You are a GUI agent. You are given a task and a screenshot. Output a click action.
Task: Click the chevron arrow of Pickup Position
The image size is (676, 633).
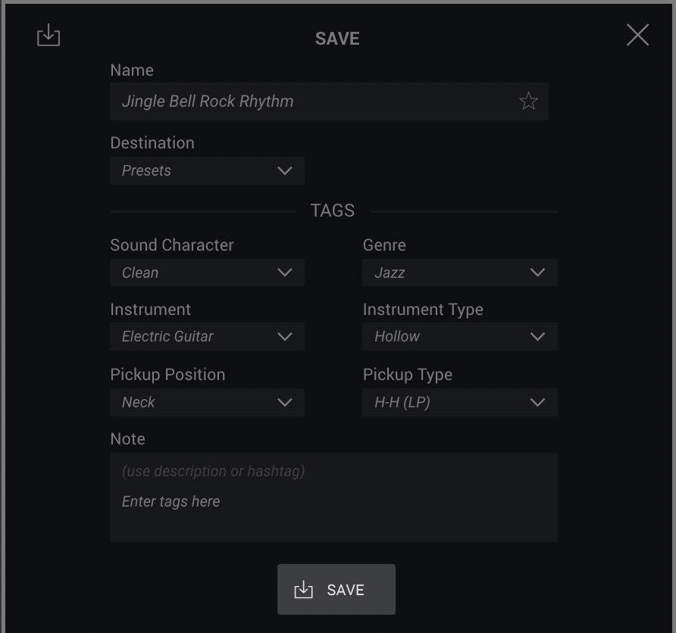click(284, 403)
